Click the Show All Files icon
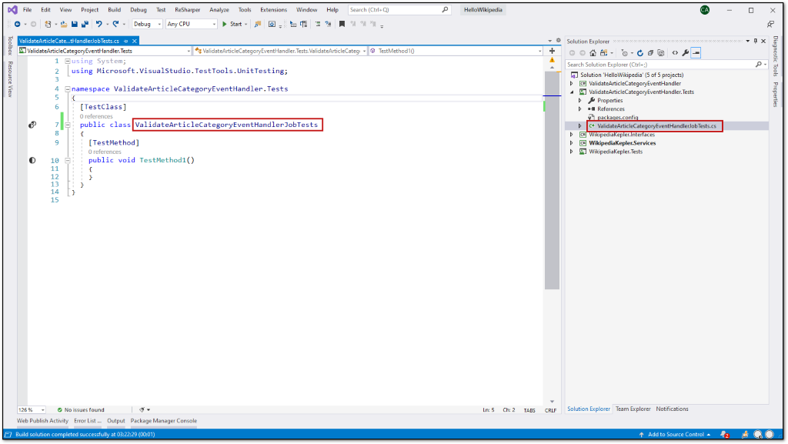 pos(661,53)
